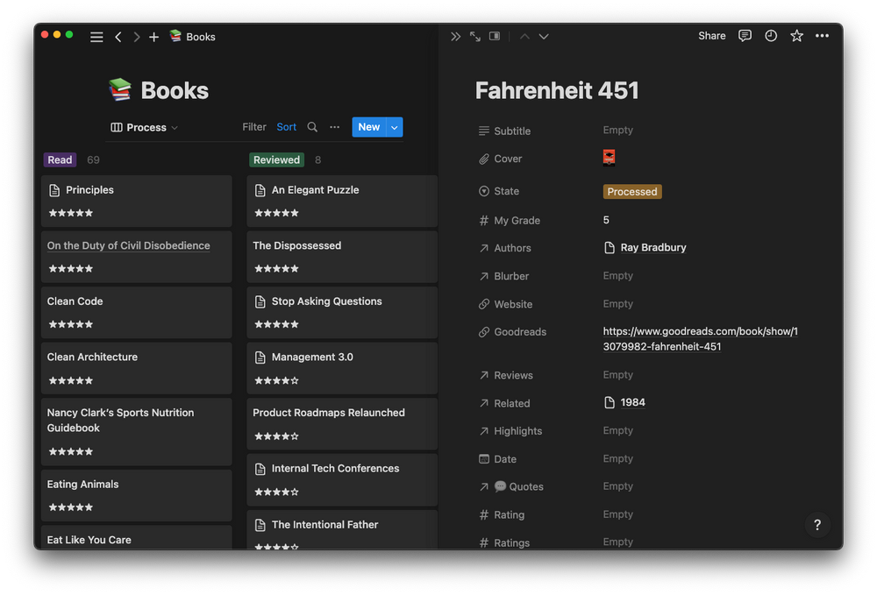
Task: Navigate back using the left arrow icon
Action: pyautogui.click(x=118, y=37)
